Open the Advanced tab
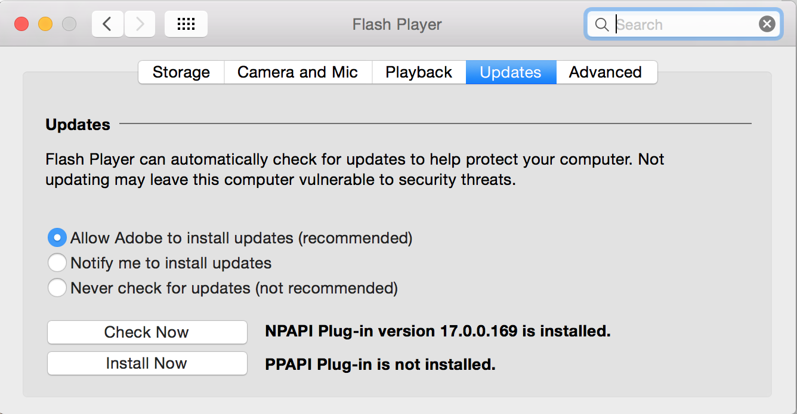 (x=606, y=72)
